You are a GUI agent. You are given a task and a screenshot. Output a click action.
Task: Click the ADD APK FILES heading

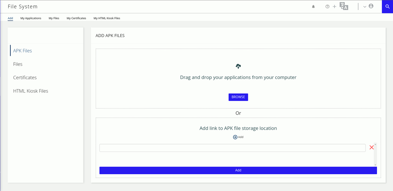[110, 36]
